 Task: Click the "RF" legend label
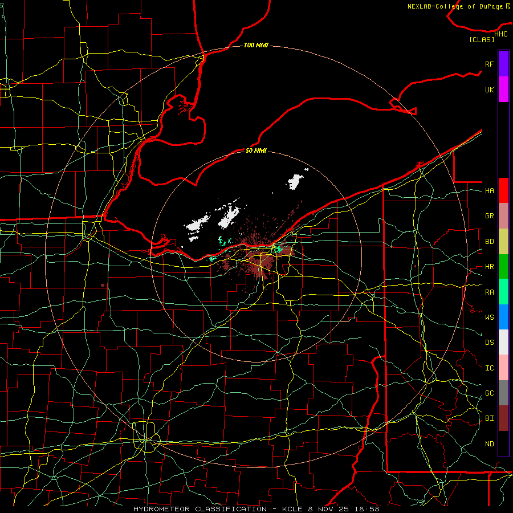coord(489,64)
